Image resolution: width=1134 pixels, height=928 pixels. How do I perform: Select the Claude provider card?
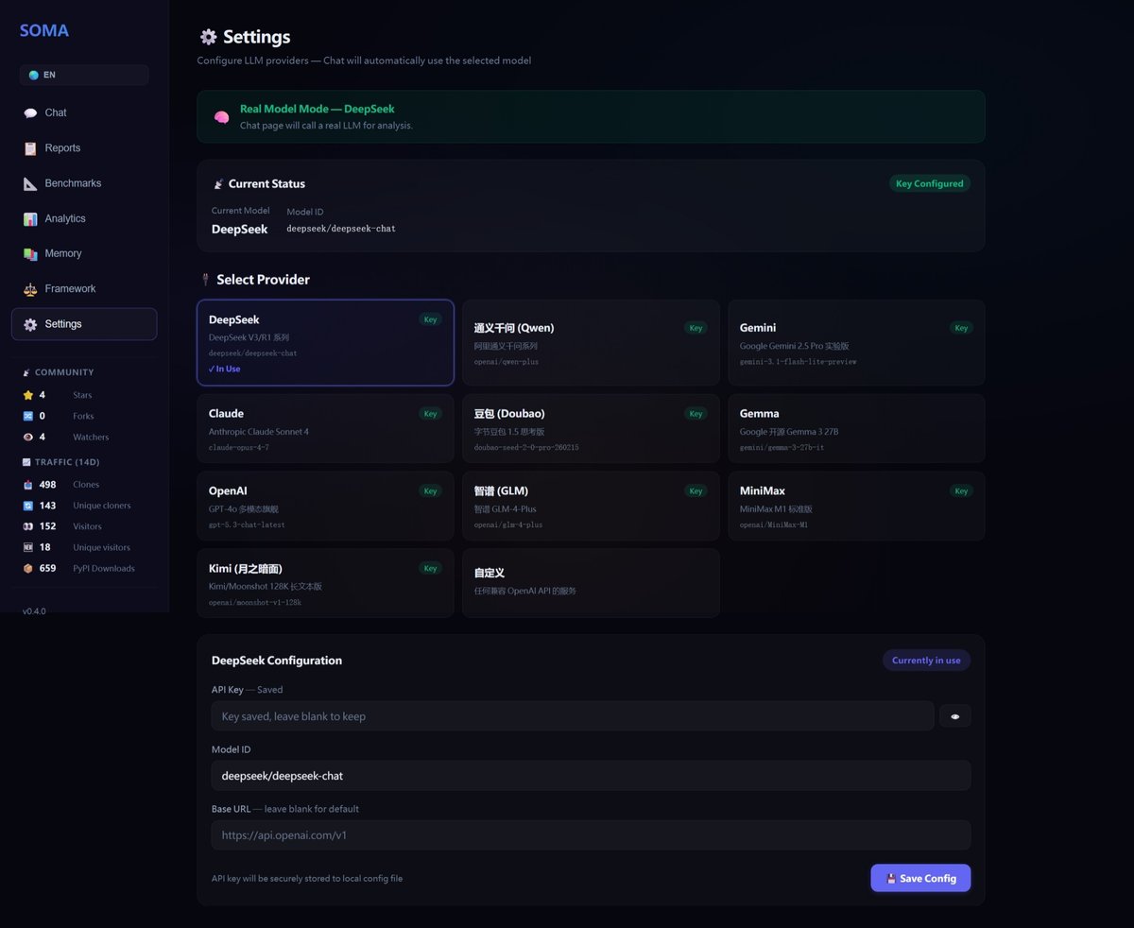coord(325,429)
